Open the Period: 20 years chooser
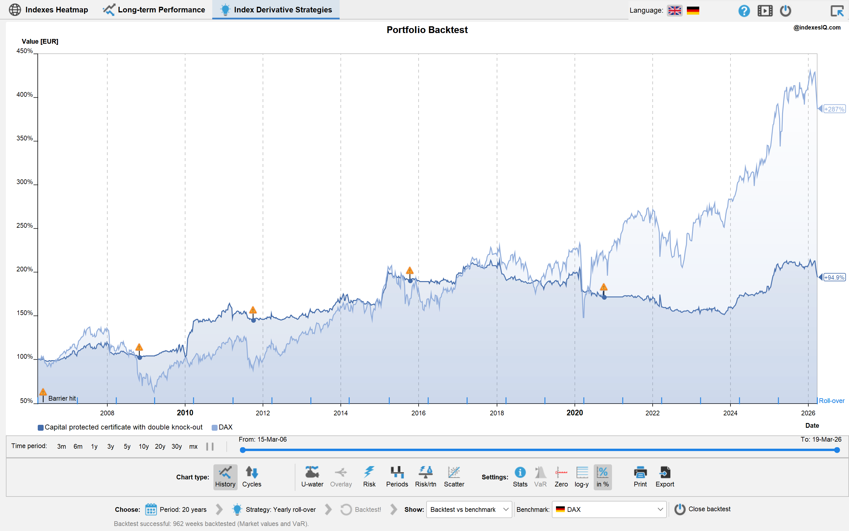 [176, 509]
